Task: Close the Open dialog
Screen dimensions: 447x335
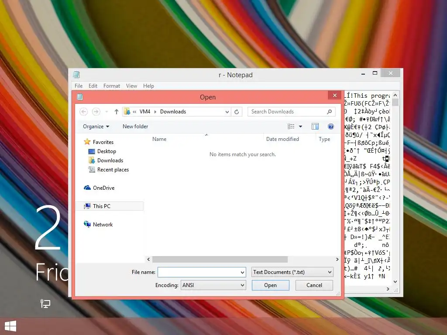Action: (335, 96)
